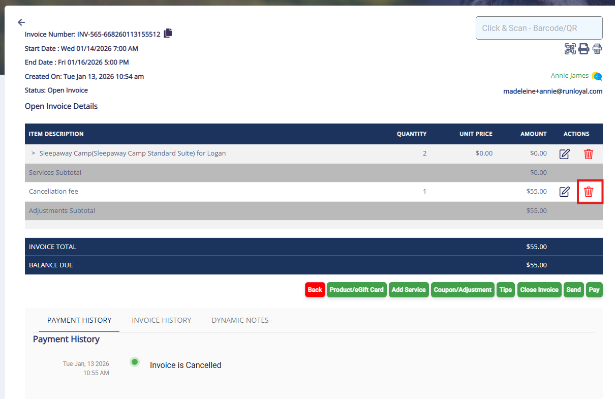Screen dimensions: 615x399
Task: Click the Close Invoice button
Action: (x=539, y=290)
